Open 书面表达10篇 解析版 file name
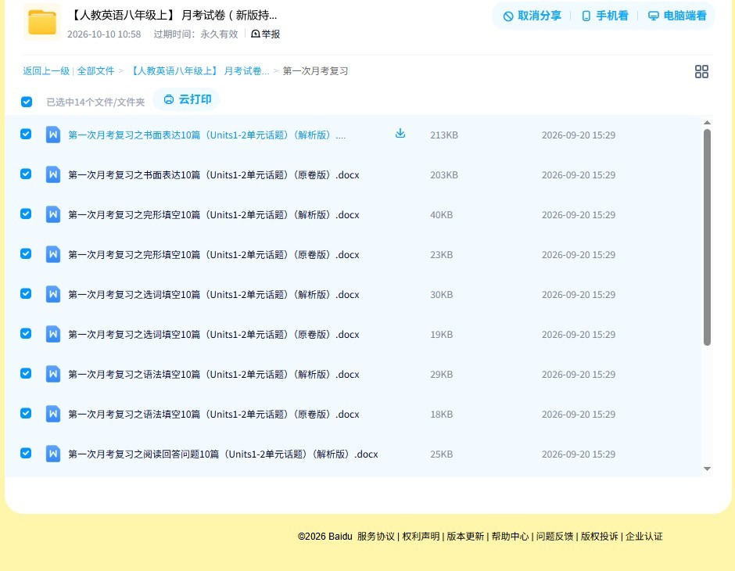This screenshot has height=571, width=735. (206, 135)
